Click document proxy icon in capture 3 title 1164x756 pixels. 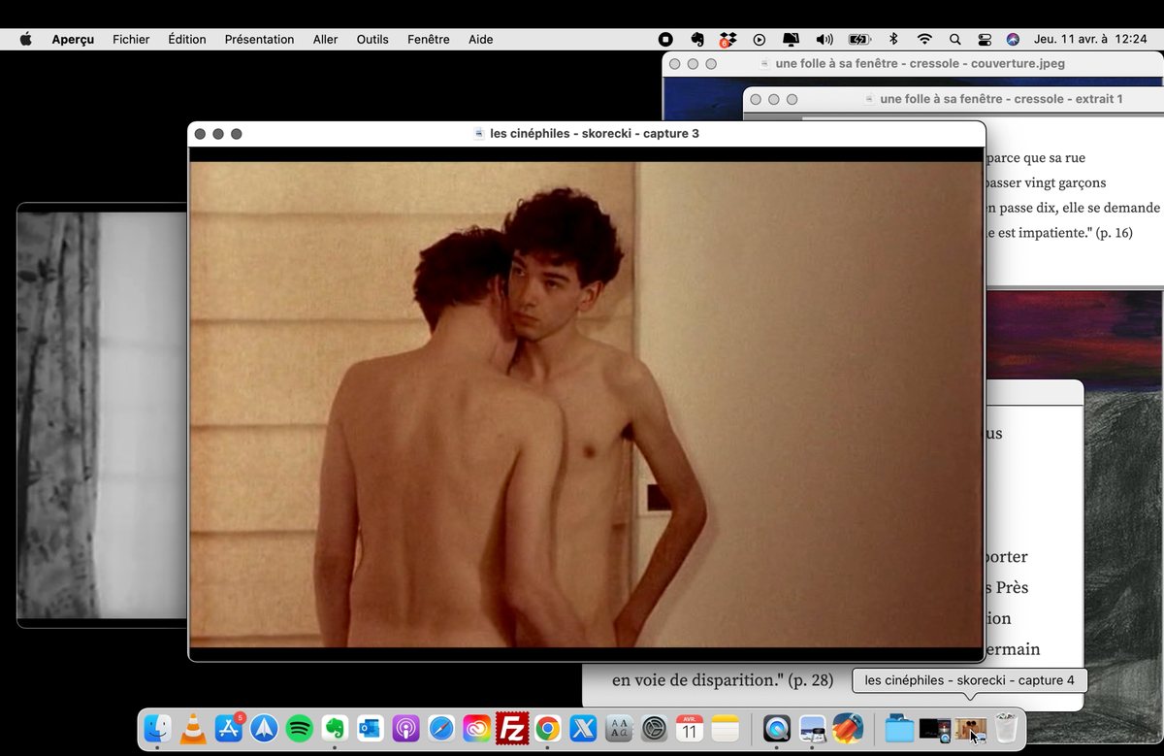click(479, 134)
